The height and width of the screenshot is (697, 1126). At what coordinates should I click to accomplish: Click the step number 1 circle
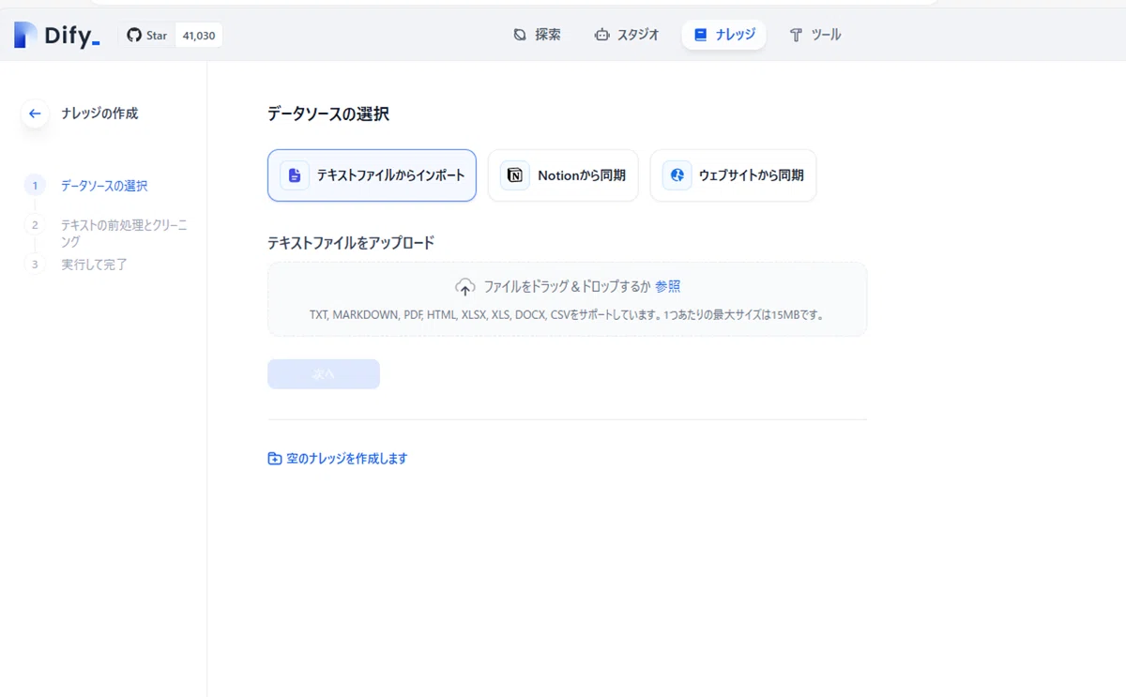pyautogui.click(x=35, y=186)
